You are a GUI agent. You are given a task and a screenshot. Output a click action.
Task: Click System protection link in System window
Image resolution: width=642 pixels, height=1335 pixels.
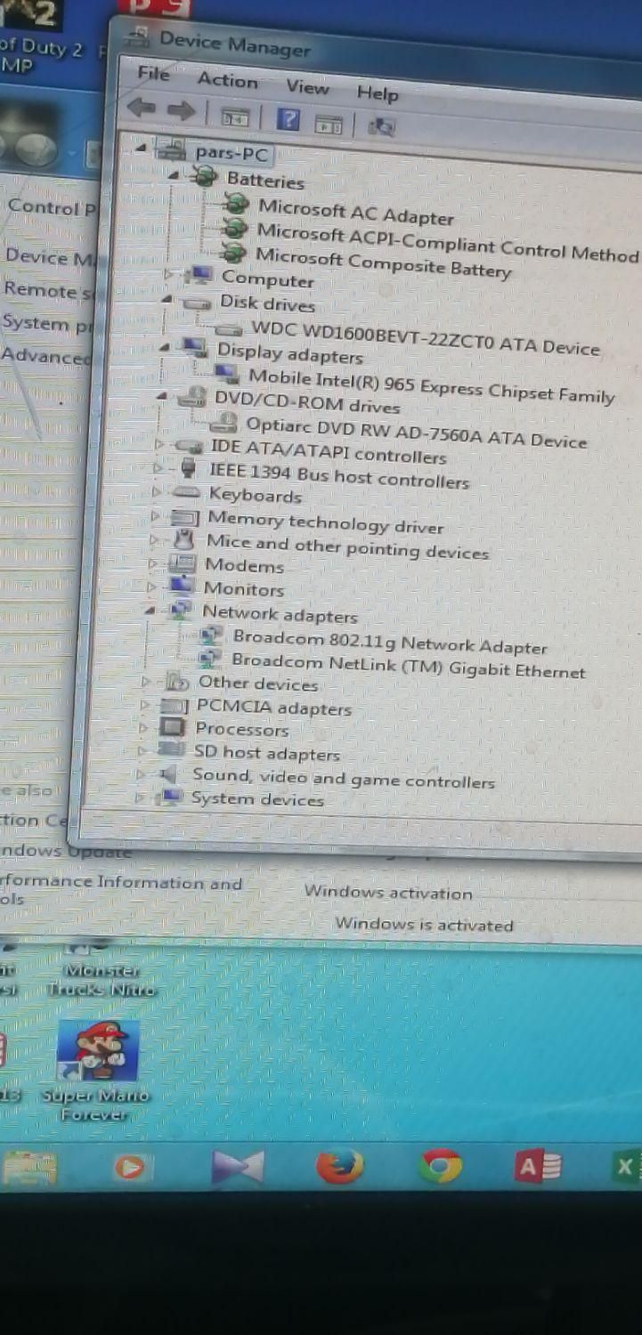[x=47, y=324]
